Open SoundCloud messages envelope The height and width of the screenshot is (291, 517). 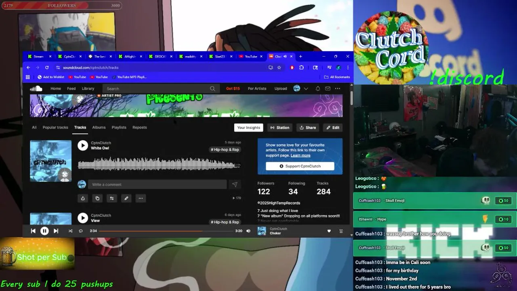[328, 89]
